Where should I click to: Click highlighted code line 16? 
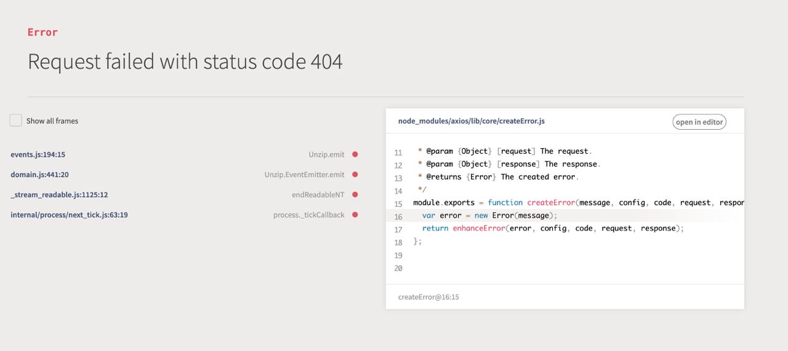click(565, 216)
